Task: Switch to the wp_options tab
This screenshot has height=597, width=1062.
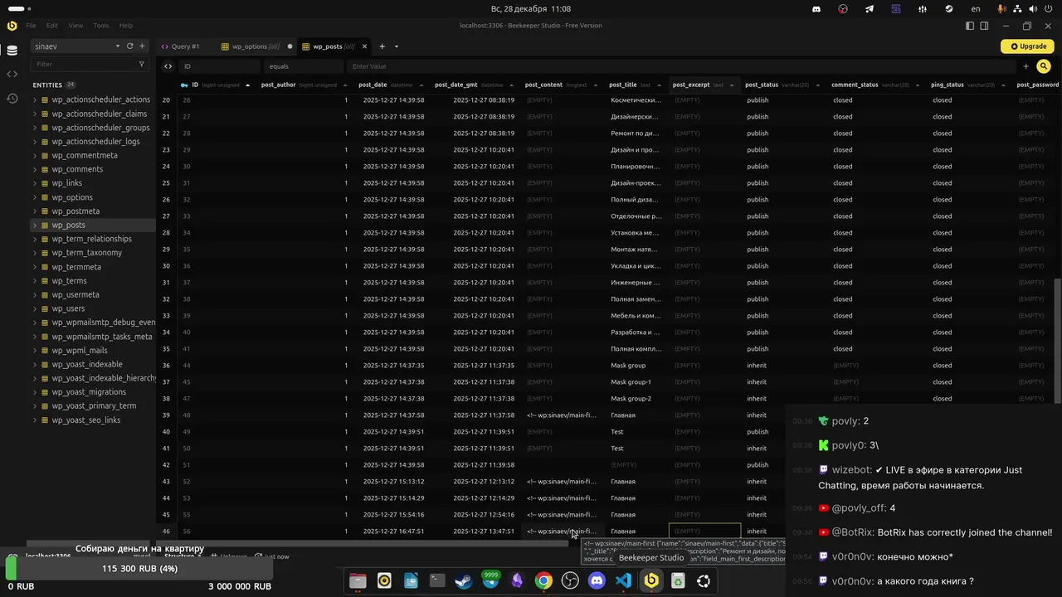Action: [x=256, y=46]
